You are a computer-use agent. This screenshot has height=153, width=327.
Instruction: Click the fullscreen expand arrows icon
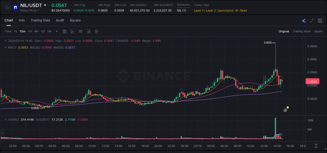click(312, 20)
